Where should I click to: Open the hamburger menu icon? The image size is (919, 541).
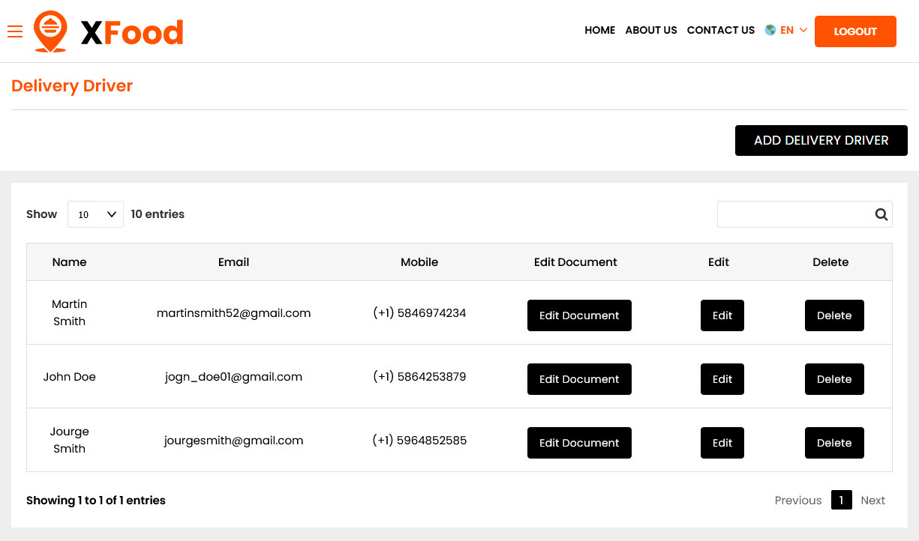(x=15, y=31)
